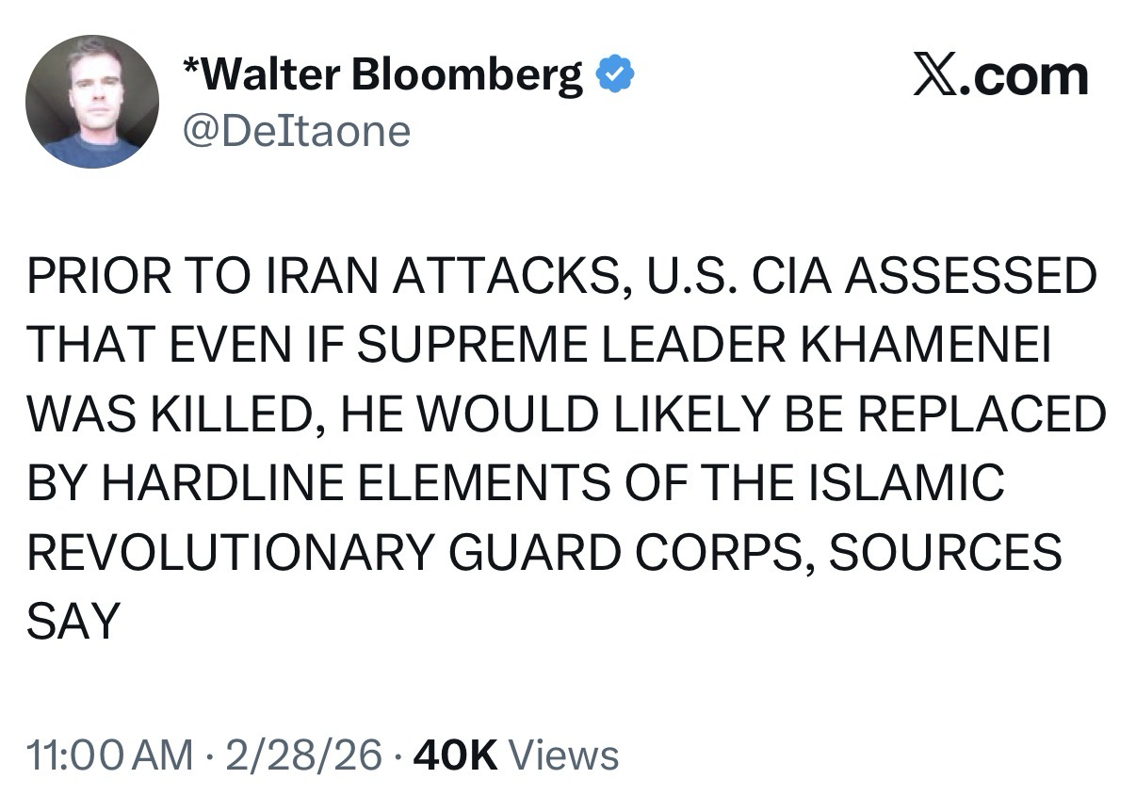Image resolution: width=1136 pixels, height=795 pixels.
Task: Open Walter Bloomberg's profile picture
Action: [92, 102]
